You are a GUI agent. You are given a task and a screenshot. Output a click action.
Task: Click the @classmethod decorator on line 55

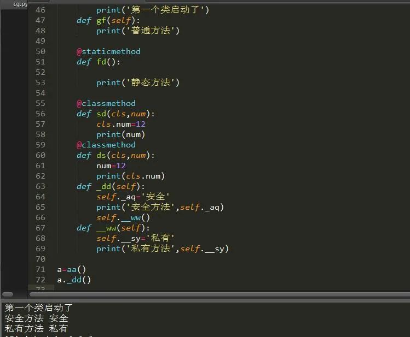(106, 103)
